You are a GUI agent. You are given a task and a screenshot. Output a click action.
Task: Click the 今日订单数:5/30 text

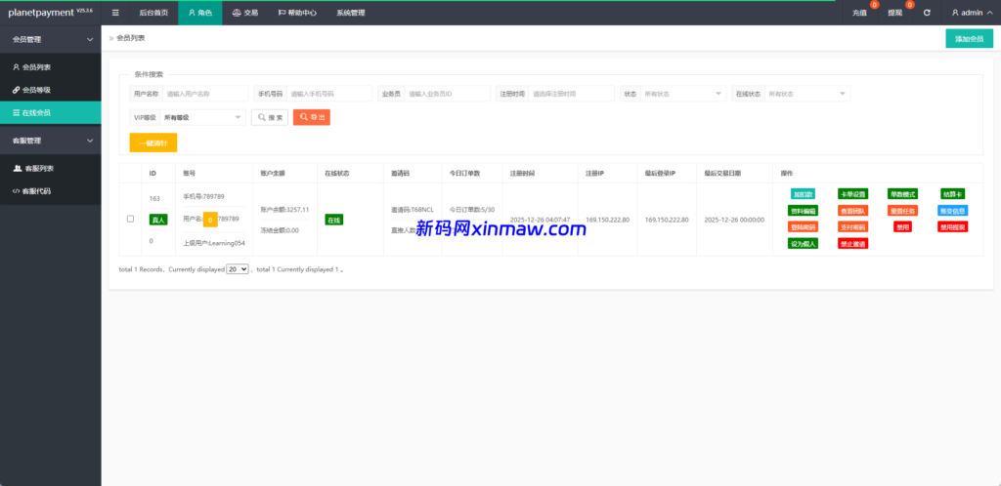click(472, 209)
